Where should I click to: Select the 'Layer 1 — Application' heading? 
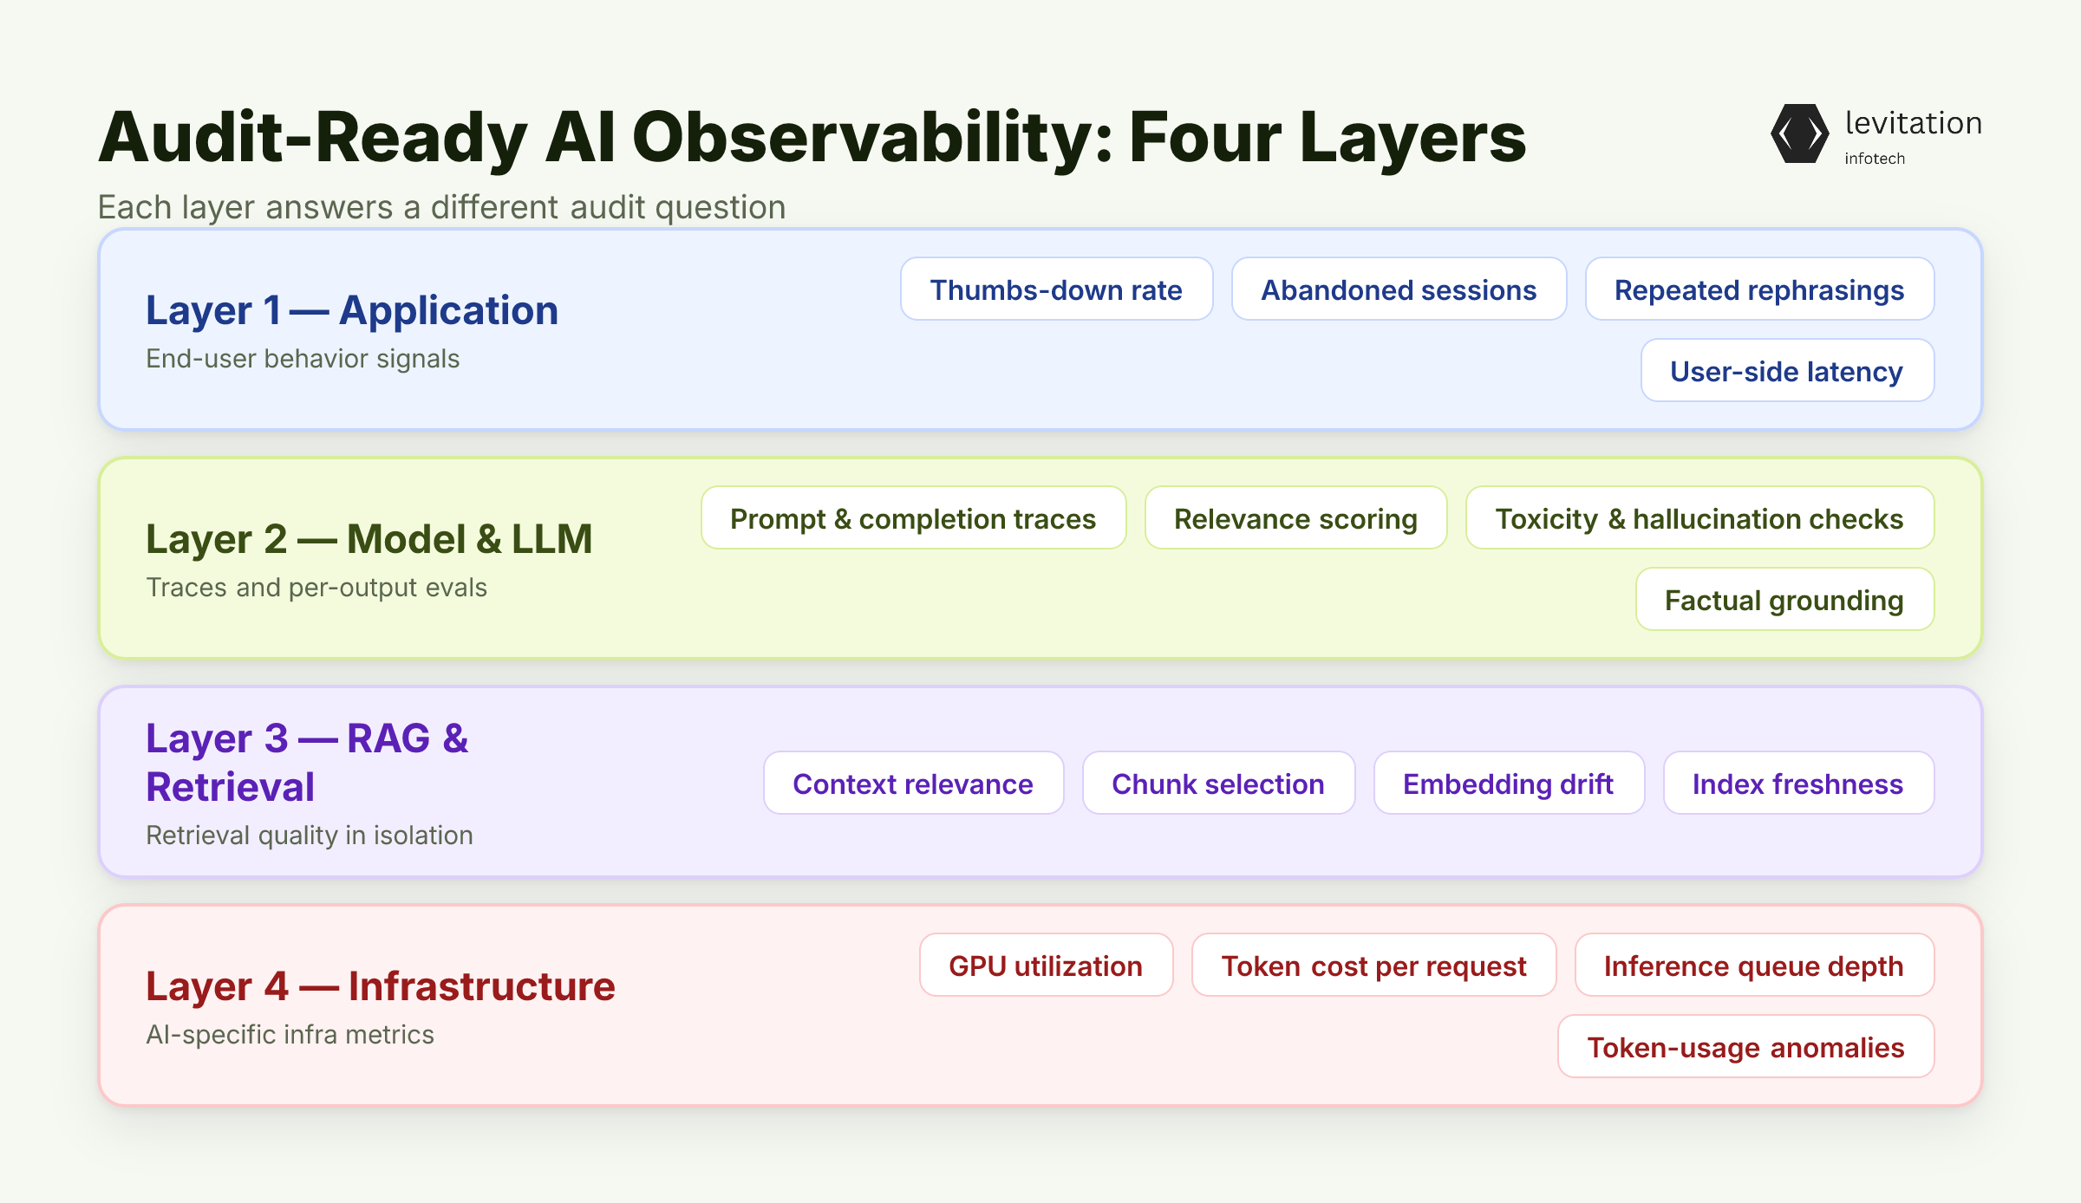352,310
